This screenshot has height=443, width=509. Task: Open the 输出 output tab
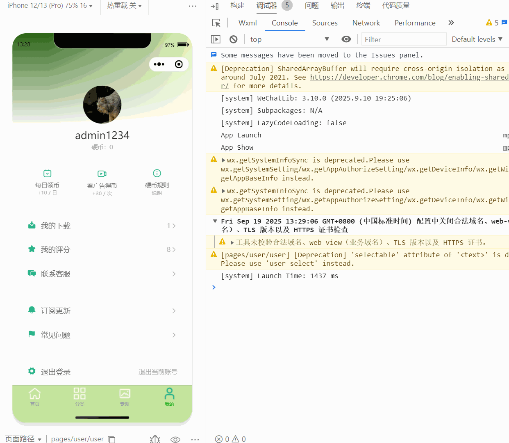[338, 6]
